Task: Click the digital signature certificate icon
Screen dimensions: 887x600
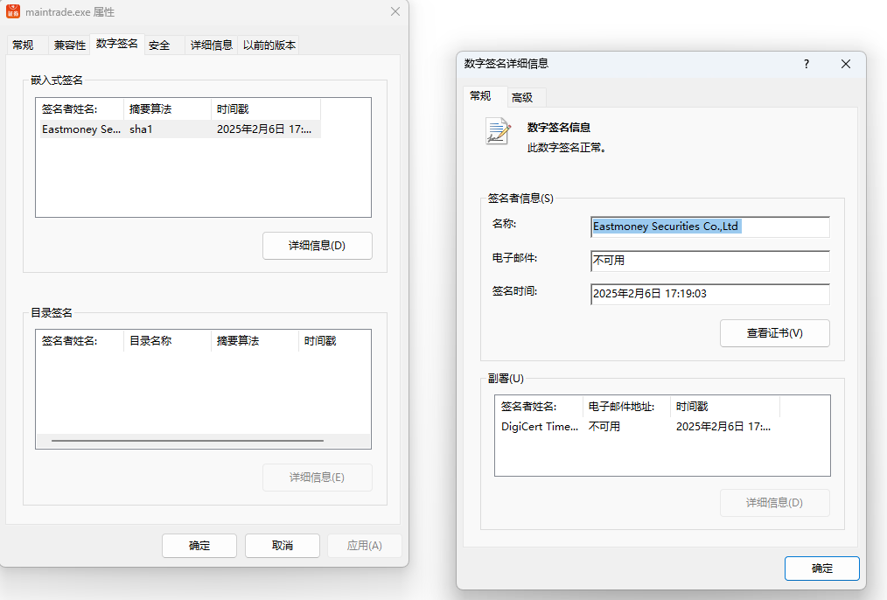Action: click(499, 131)
